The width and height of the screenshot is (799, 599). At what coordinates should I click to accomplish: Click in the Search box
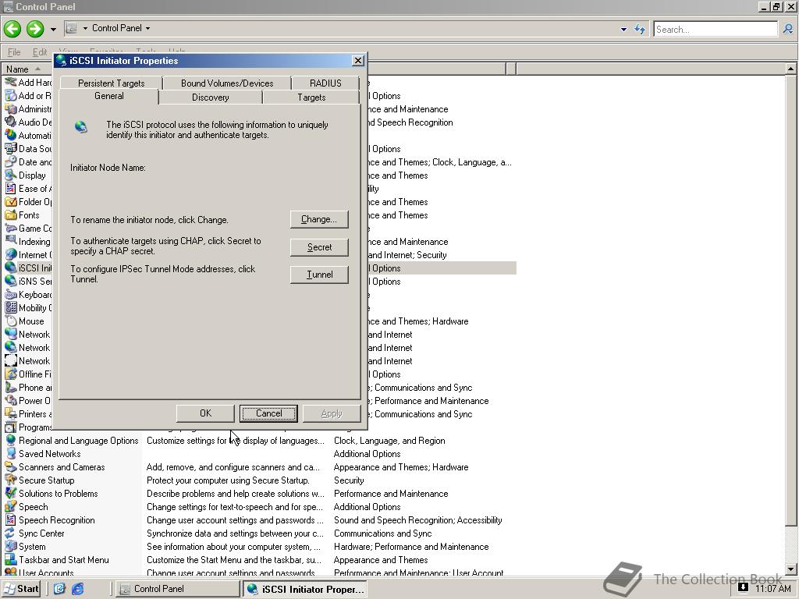716,29
